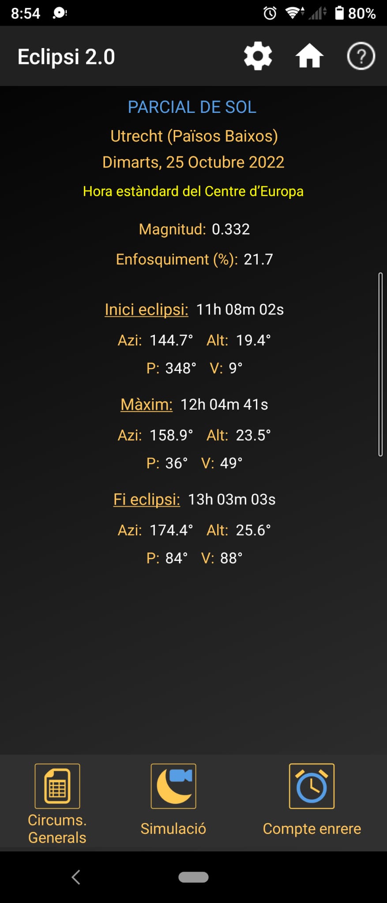The width and height of the screenshot is (387, 903).
Task: Tap the battery indicator in status bar
Action: point(339,13)
